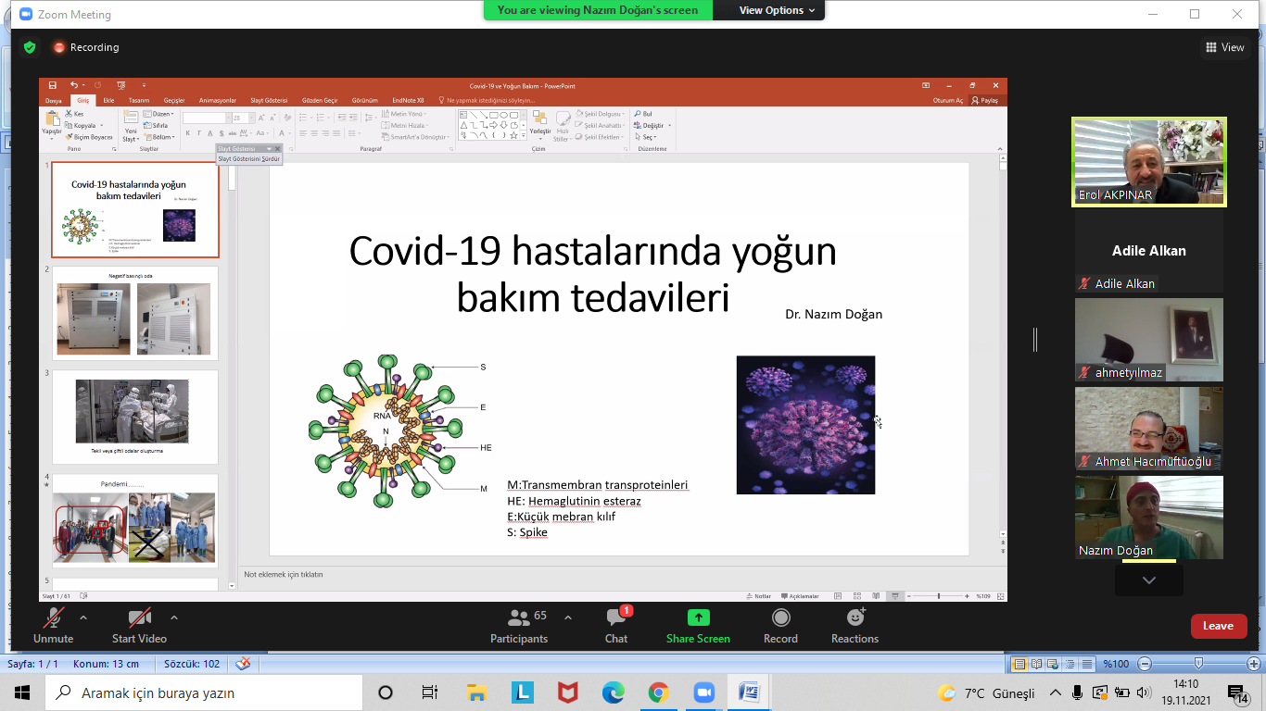The image size is (1266, 711).
Task: Click the green encryption shield icon
Action: [x=30, y=47]
